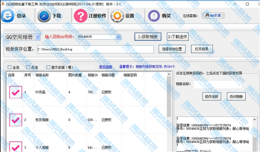Select the 注册软件 toolbar label
Screen dimensions: 260x152
pos(97,16)
